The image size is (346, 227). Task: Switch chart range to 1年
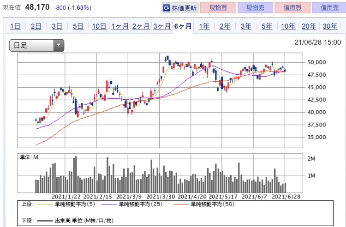point(204,26)
